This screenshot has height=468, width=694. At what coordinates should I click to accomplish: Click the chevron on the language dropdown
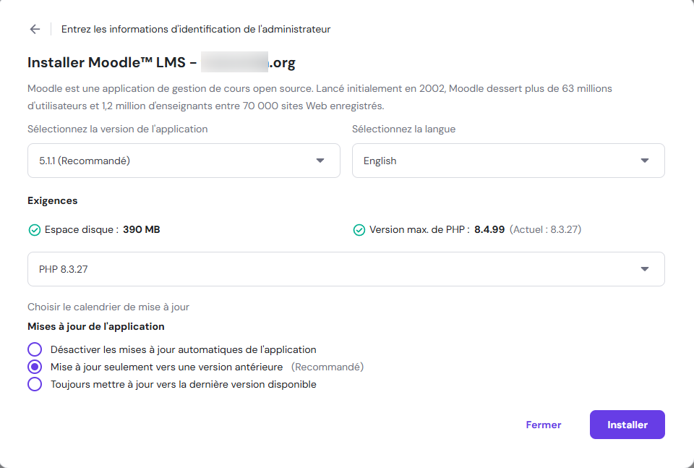pyautogui.click(x=643, y=161)
